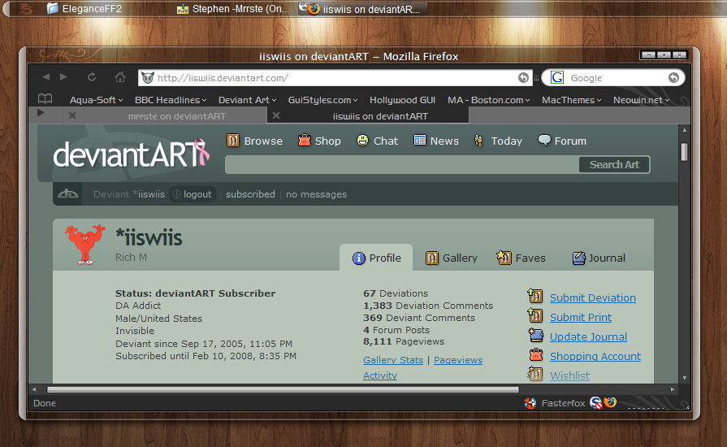Image resolution: width=727 pixels, height=447 pixels.
Task: Open the Pageviews link
Action: coord(458,360)
